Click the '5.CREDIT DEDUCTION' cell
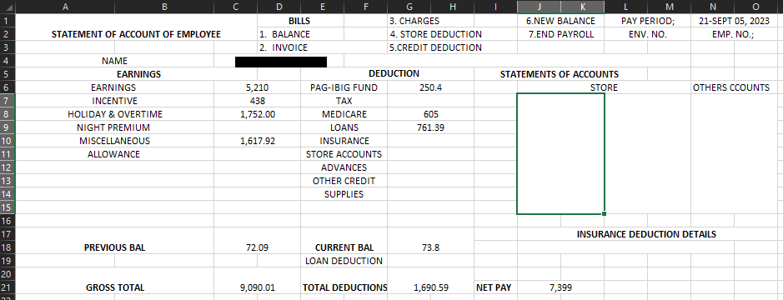783x300 pixels. point(435,47)
